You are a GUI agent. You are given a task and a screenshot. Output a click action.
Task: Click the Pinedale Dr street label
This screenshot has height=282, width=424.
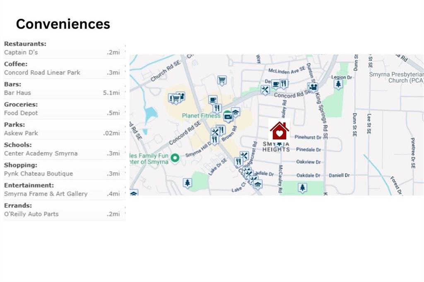click(x=308, y=150)
